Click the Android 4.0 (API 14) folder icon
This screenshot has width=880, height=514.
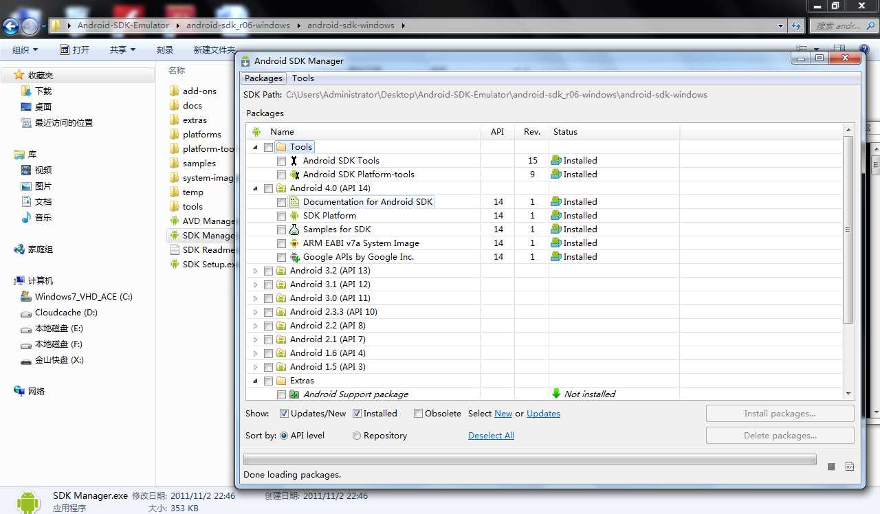tap(281, 188)
